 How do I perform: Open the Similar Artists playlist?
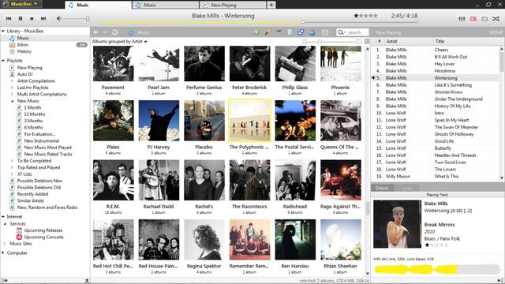31,200
